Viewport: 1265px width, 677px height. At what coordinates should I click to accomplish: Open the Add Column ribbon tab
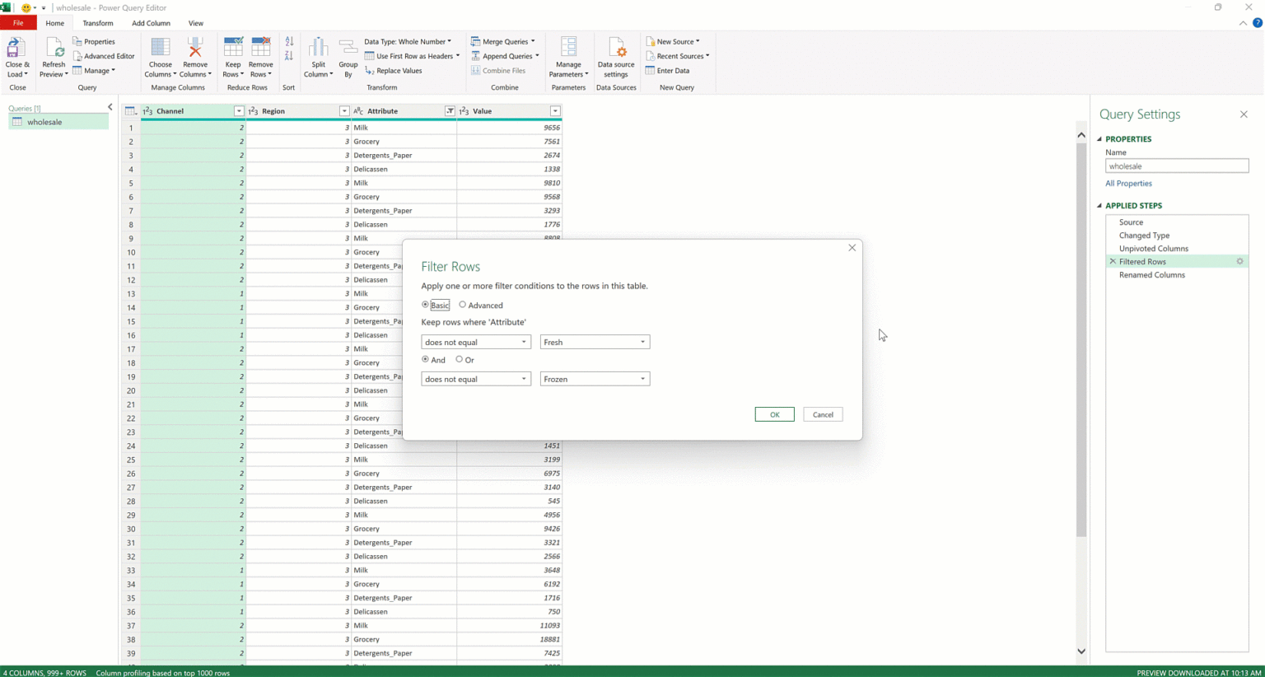(151, 23)
